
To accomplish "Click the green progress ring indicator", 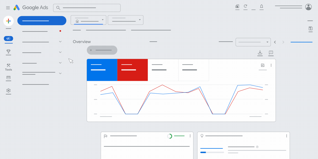I will coord(170,136).
